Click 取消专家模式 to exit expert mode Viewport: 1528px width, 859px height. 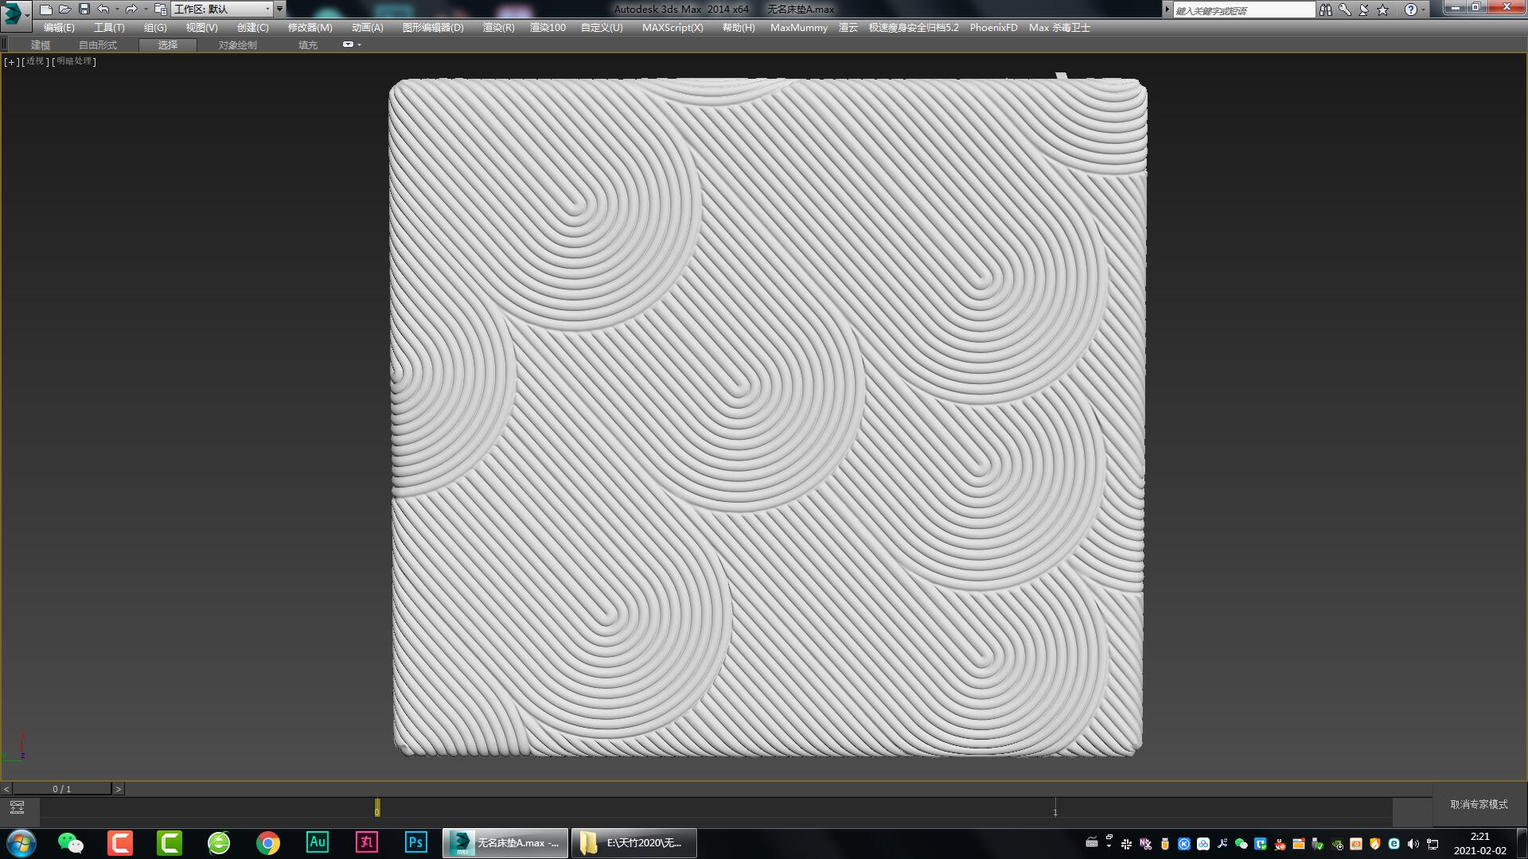click(x=1479, y=804)
